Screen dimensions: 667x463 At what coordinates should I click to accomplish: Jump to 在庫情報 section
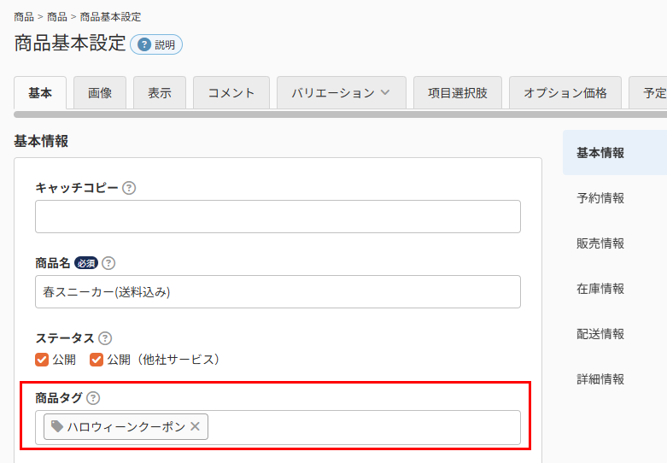600,289
